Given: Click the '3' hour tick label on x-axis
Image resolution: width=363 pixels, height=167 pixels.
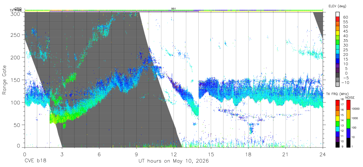Looking at the screenshot, I should pos(62,154).
